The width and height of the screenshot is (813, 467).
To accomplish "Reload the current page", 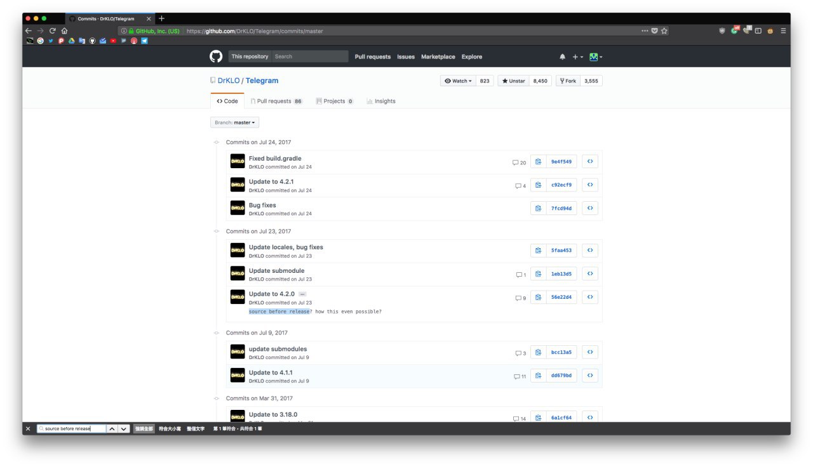I will pos(53,30).
